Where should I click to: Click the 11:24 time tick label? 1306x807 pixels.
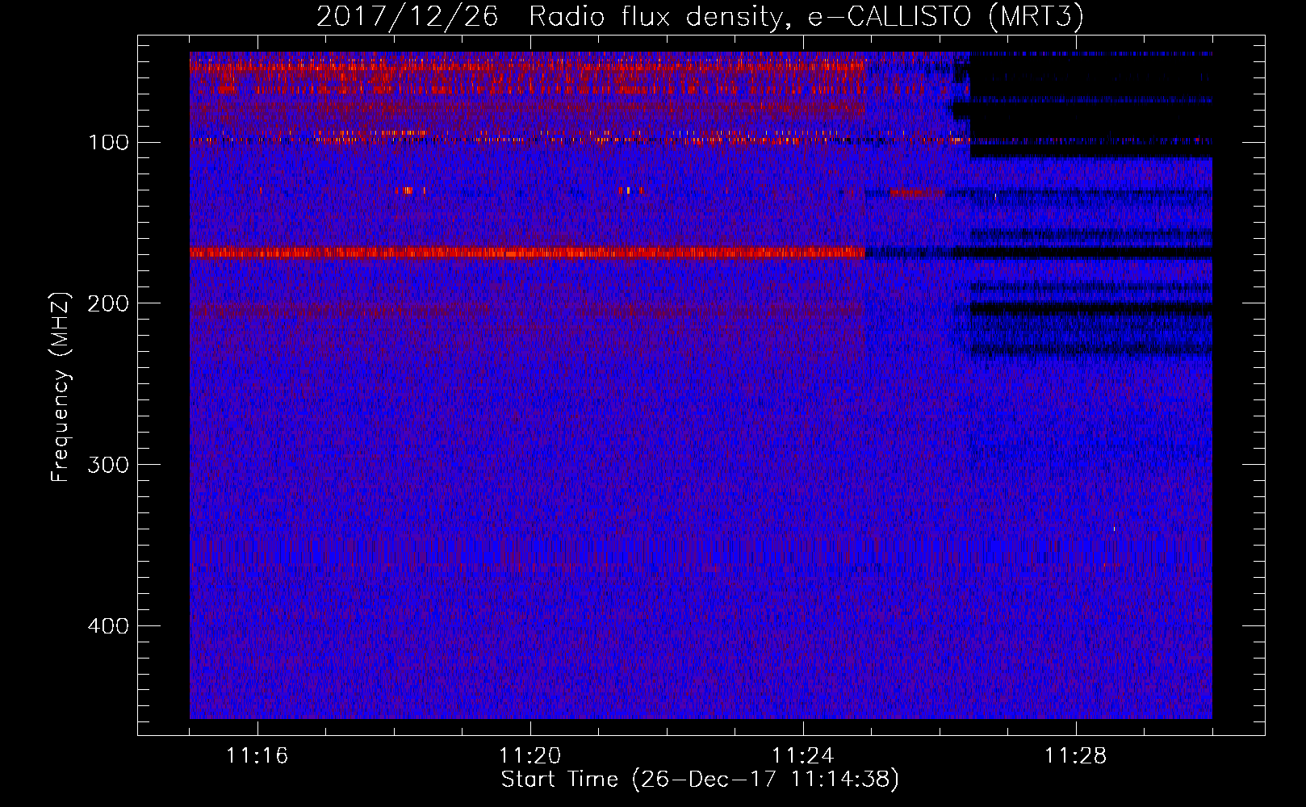pos(803,756)
